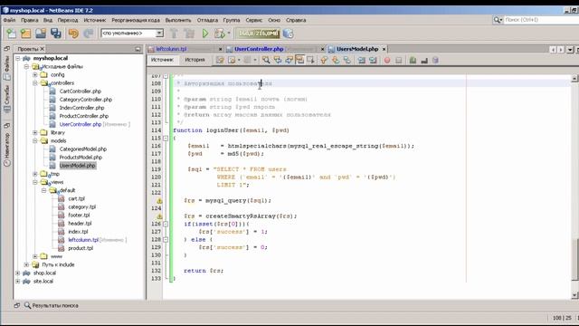Switch to the История view
The width and height of the screenshot is (579, 326).
(195, 60)
